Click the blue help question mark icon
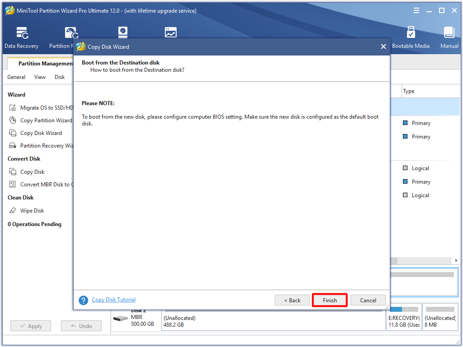This screenshot has height=347, width=463. (x=83, y=301)
